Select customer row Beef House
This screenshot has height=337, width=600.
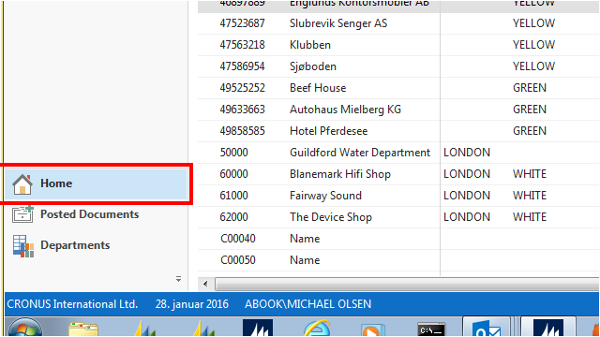pyautogui.click(x=398, y=88)
